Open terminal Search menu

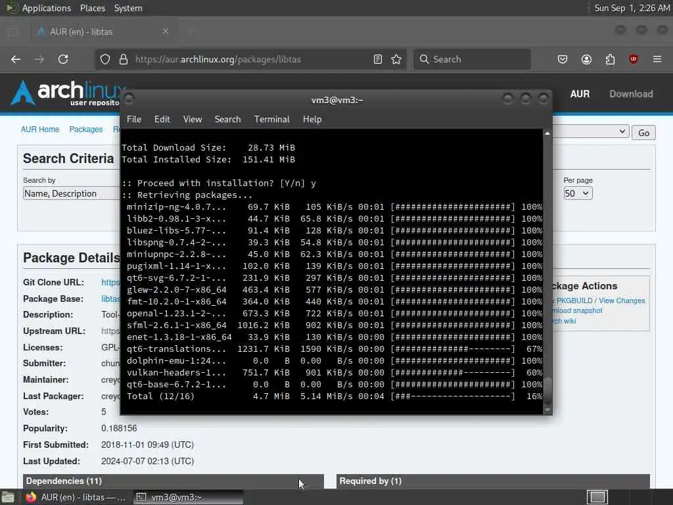click(x=227, y=120)
